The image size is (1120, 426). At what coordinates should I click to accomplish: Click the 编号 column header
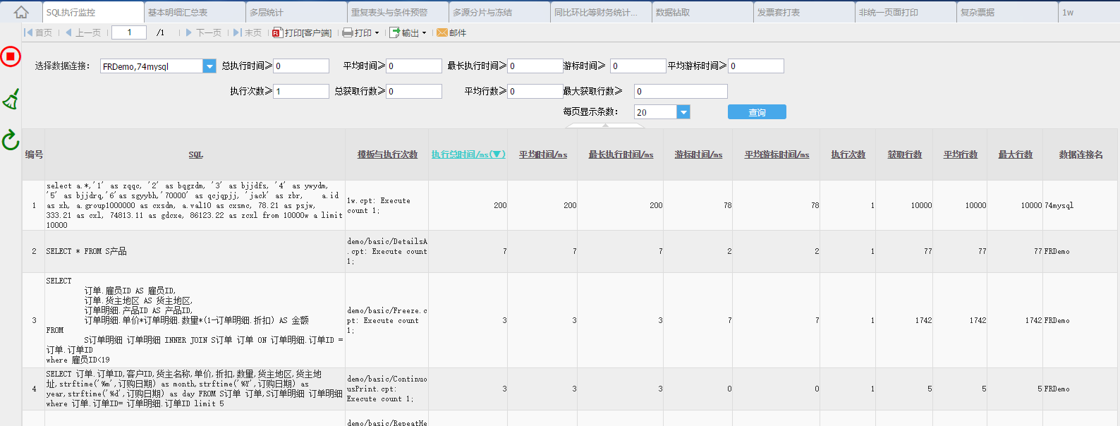pos(34,154)
